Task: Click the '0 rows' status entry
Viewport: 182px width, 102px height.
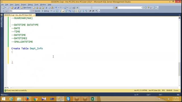Action: (176, 90)
